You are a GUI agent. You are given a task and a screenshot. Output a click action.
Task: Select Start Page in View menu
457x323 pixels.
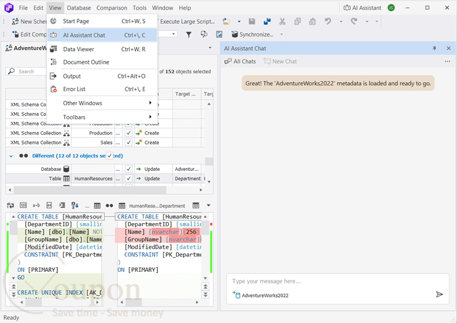point(102,21)
